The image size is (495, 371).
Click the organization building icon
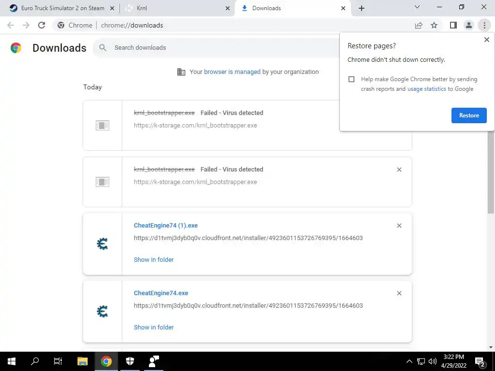point(181,72)
